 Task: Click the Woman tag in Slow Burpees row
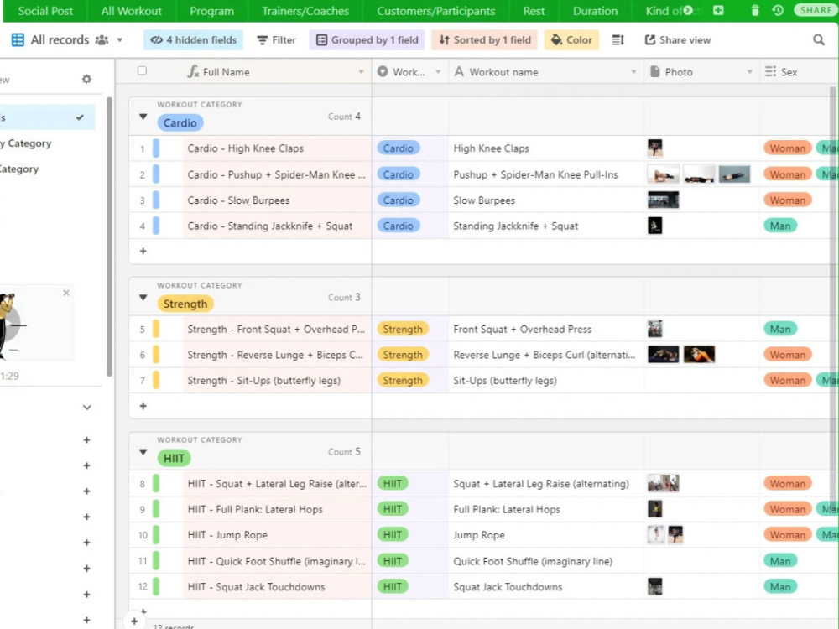coord(788,200)
